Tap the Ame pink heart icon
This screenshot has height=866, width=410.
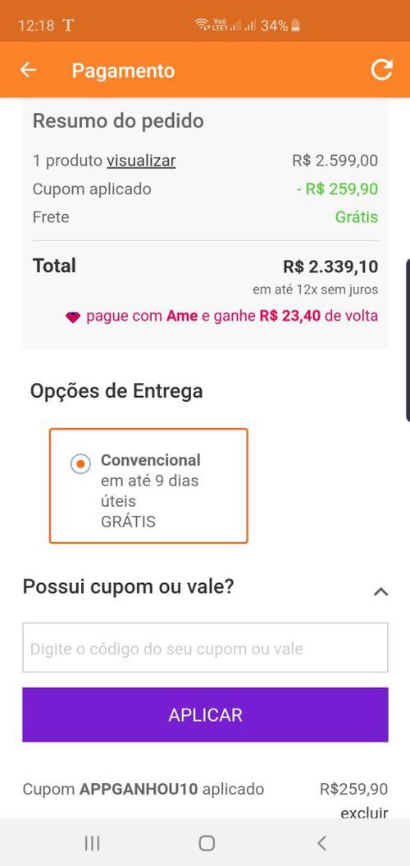point(73,317)
